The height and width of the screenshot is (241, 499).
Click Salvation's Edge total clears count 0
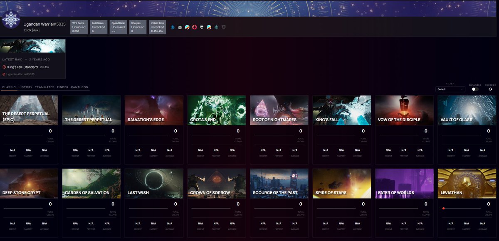click(175, 131)
